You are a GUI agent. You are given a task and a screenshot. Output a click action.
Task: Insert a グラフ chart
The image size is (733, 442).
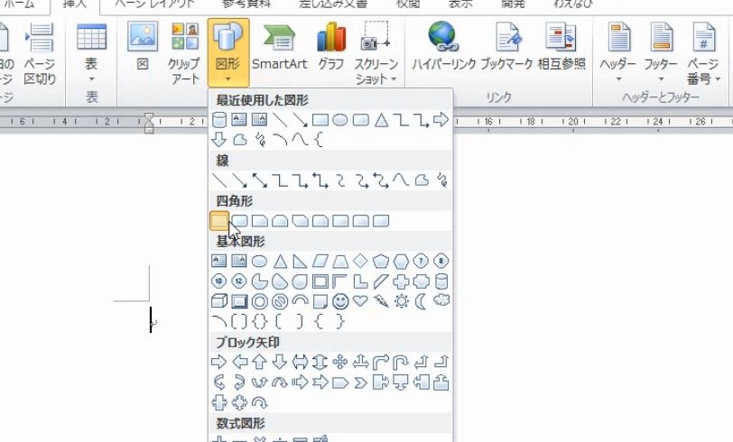[331, 47]
